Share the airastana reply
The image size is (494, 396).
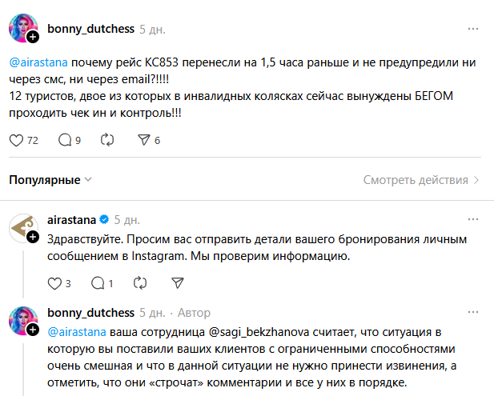tap(178, 283)
